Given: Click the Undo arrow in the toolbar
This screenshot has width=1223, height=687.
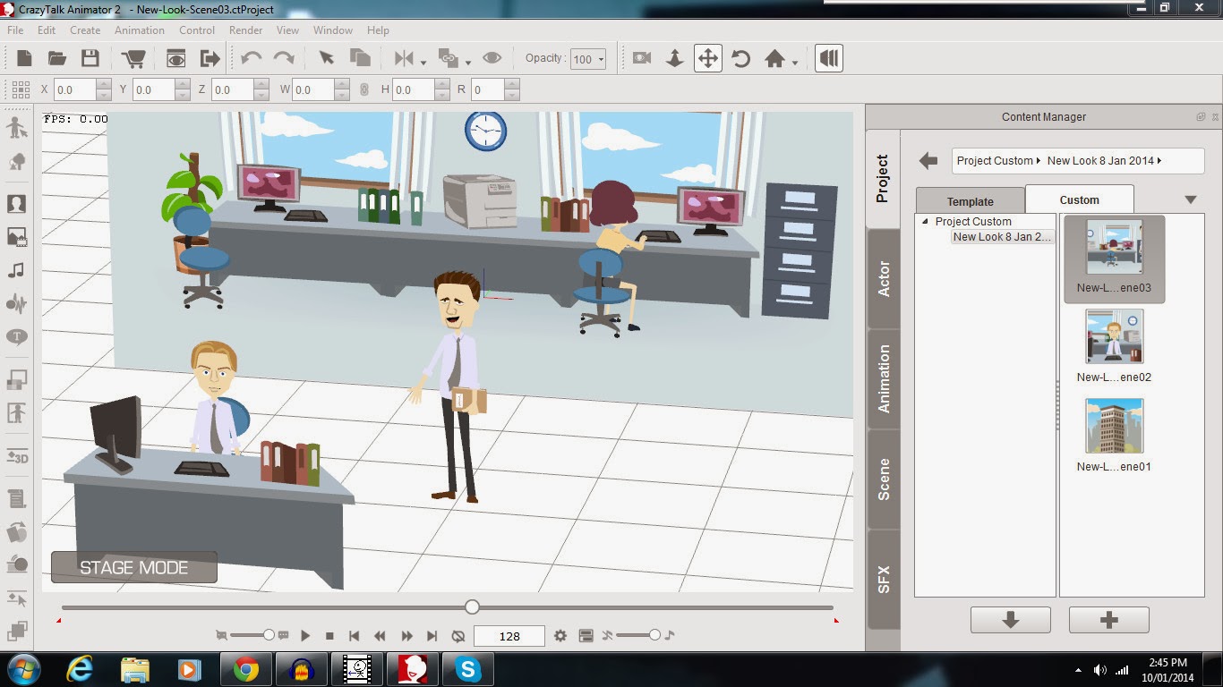Looking at the screenshot, I should (252, 58).
